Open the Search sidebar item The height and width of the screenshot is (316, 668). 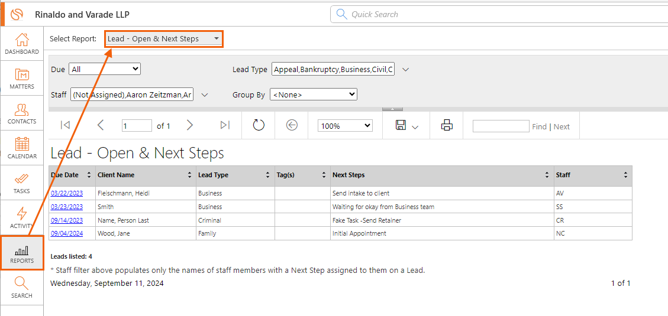click(x=22, y=288)
